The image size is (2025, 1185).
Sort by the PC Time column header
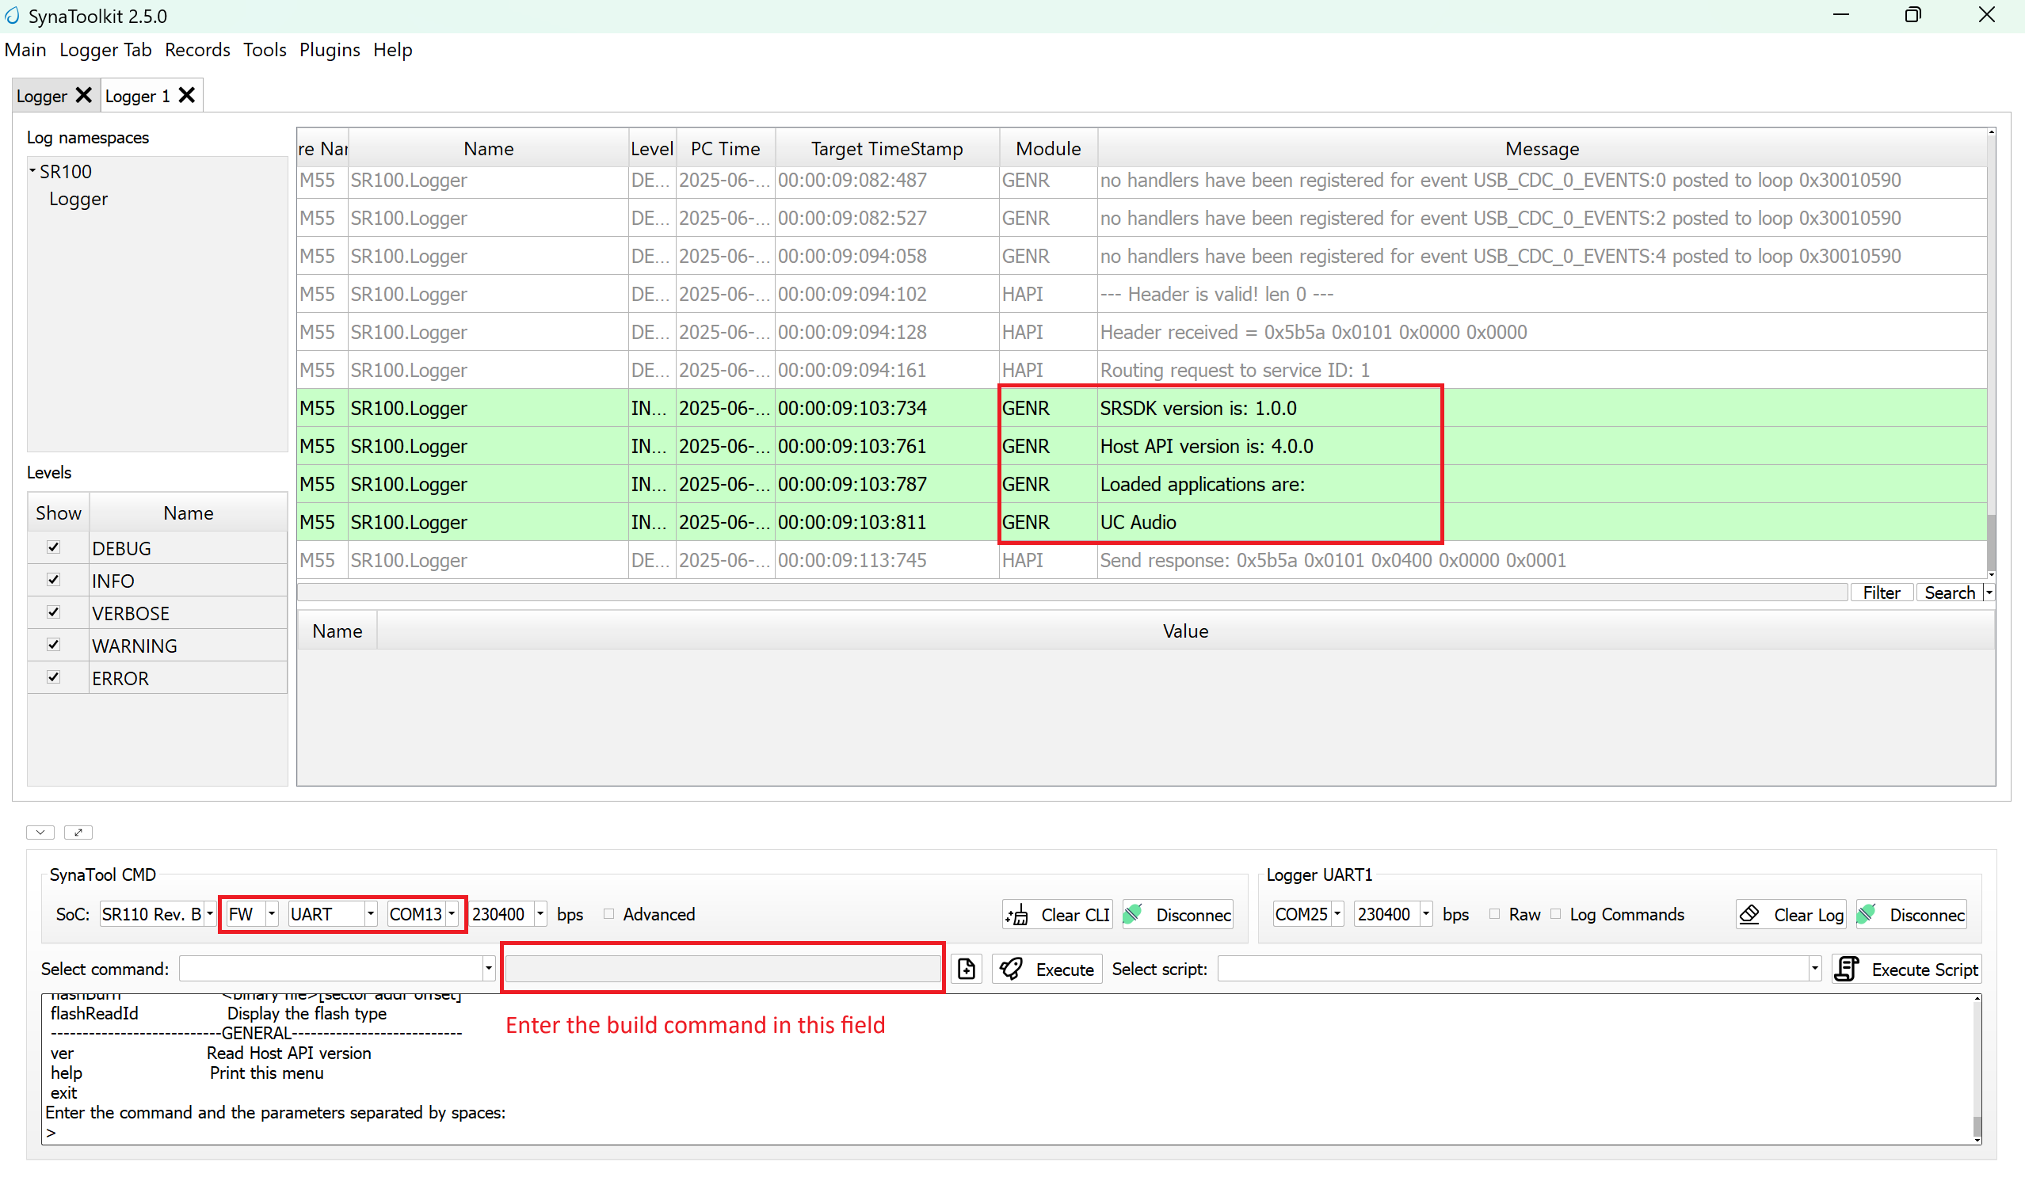[725, 149]
